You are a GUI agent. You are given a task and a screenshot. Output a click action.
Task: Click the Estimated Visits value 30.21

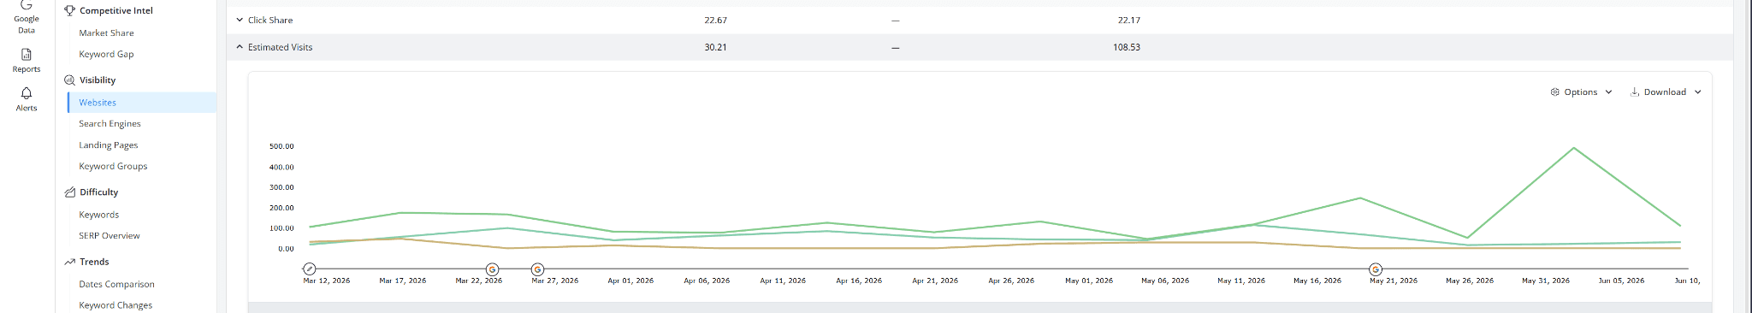pyautogui.click(x=715, y=47)
